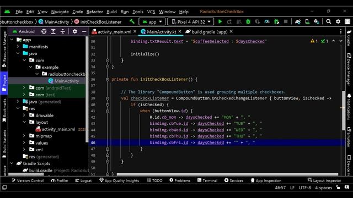Toggle the Device Manager right side panel
353x198 pixels.
tap(349, 69)
